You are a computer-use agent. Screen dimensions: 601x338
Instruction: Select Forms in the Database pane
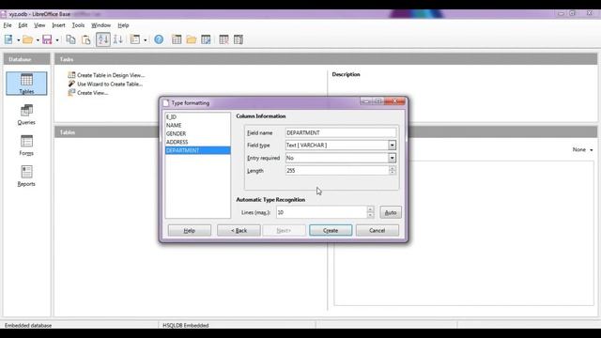[26, 146]
